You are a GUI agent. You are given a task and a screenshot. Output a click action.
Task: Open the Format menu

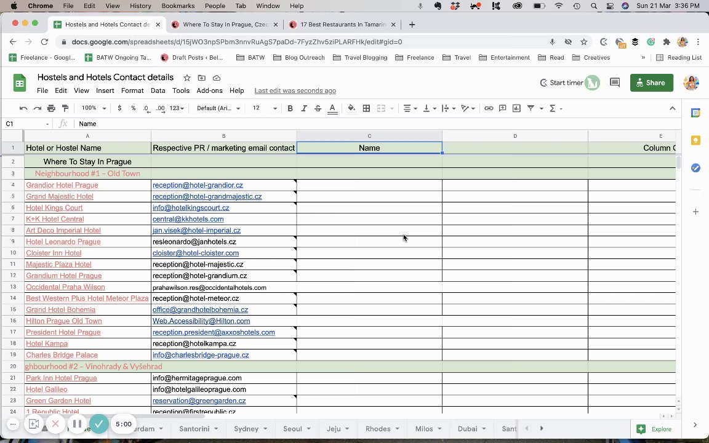[132, 90]
